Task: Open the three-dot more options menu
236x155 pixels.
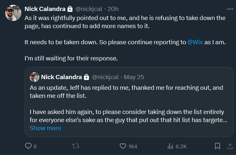Action: tap(230, 9)
